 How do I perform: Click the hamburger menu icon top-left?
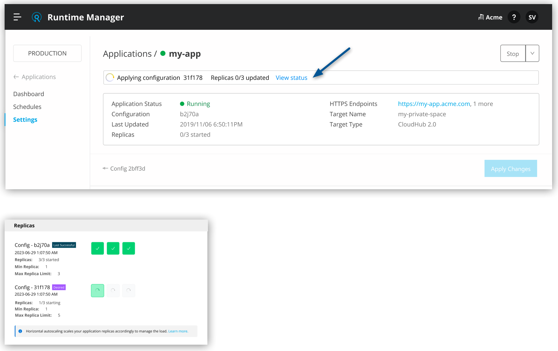click(17, 17)
